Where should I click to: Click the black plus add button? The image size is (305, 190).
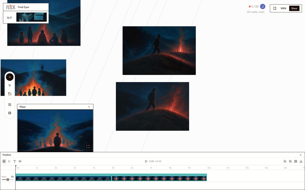click(10, 77)
